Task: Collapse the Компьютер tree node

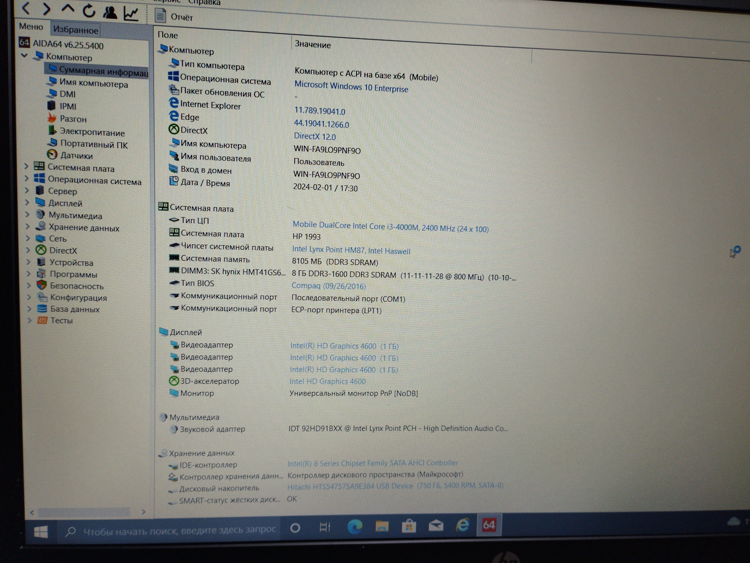Action: (x=24, y=56)
